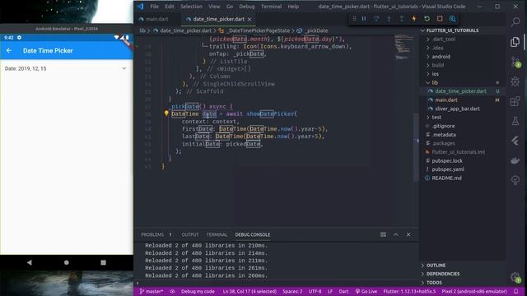Screen dimensions: 527x296
Task: Tap the Android emulator home button
Action: click(66, 262)
